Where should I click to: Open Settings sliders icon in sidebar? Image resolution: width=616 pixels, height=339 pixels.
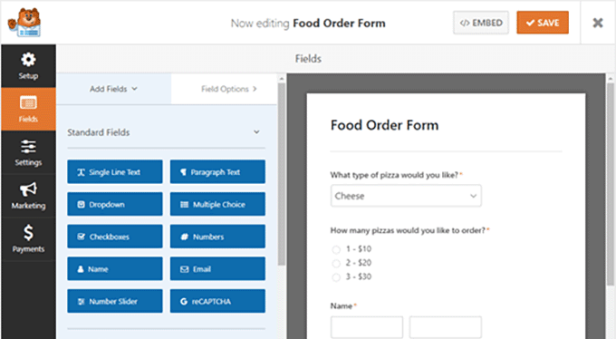click(28, 147)
